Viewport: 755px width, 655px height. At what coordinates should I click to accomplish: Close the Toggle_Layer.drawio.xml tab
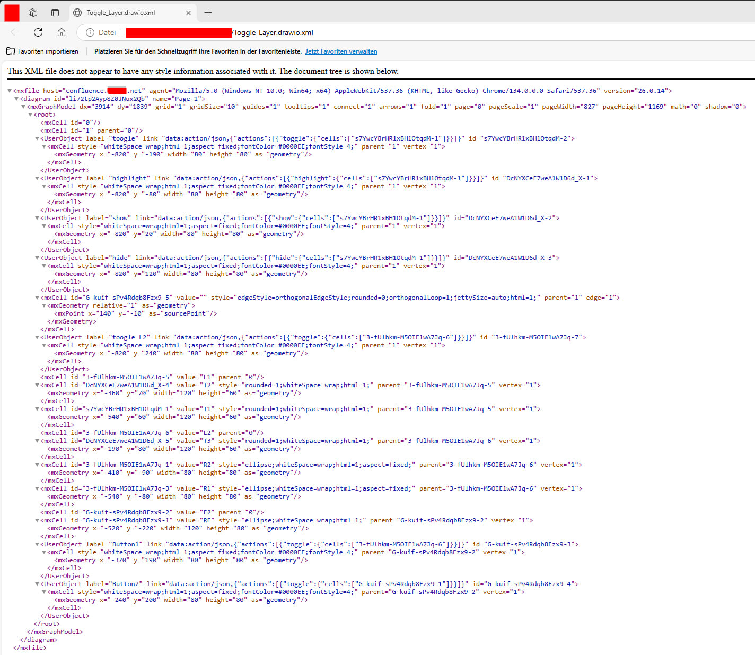pyautogui.click(x=188, y=13)
